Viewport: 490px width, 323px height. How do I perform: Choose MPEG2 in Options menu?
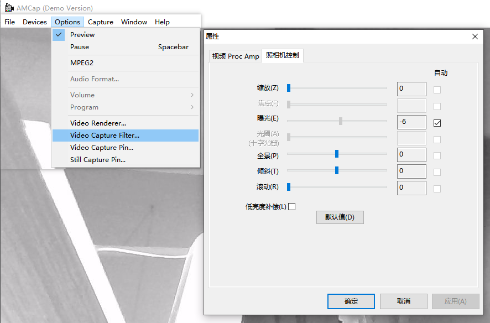pyautogui.click(x=126, y=63)
